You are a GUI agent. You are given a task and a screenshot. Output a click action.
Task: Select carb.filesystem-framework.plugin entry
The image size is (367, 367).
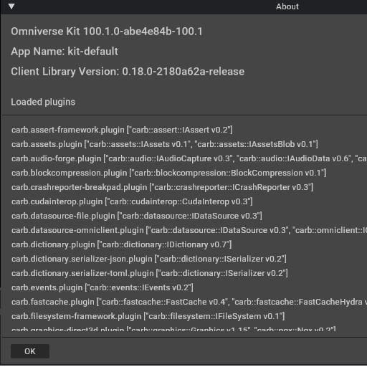(148, 316)
